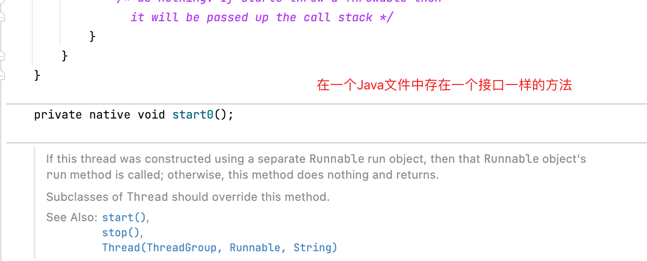This screenshot has height=261, width=647.
Task: Click monospaced "run" starting second doc line
Action: point(56,175)
